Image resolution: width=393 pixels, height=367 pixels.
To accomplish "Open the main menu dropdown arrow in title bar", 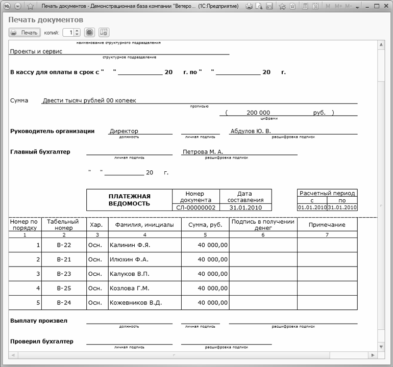I will tap(18, 6).
